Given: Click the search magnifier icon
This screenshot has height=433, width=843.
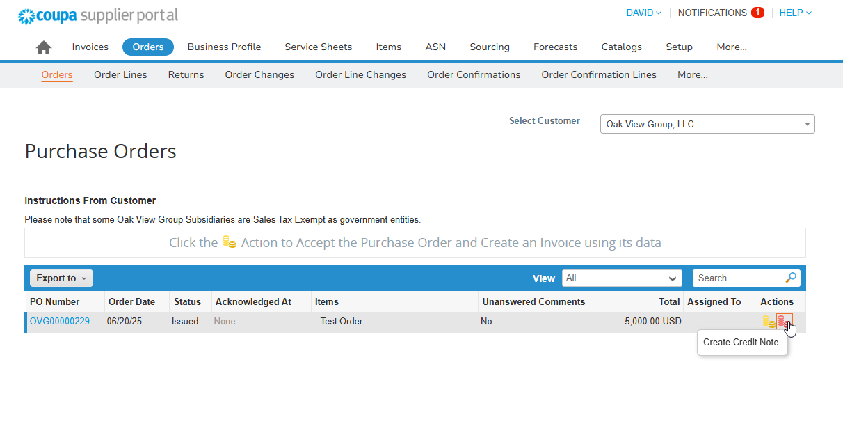Looking at the screenshot, I should pyautogui.click(x=791, y=278).
